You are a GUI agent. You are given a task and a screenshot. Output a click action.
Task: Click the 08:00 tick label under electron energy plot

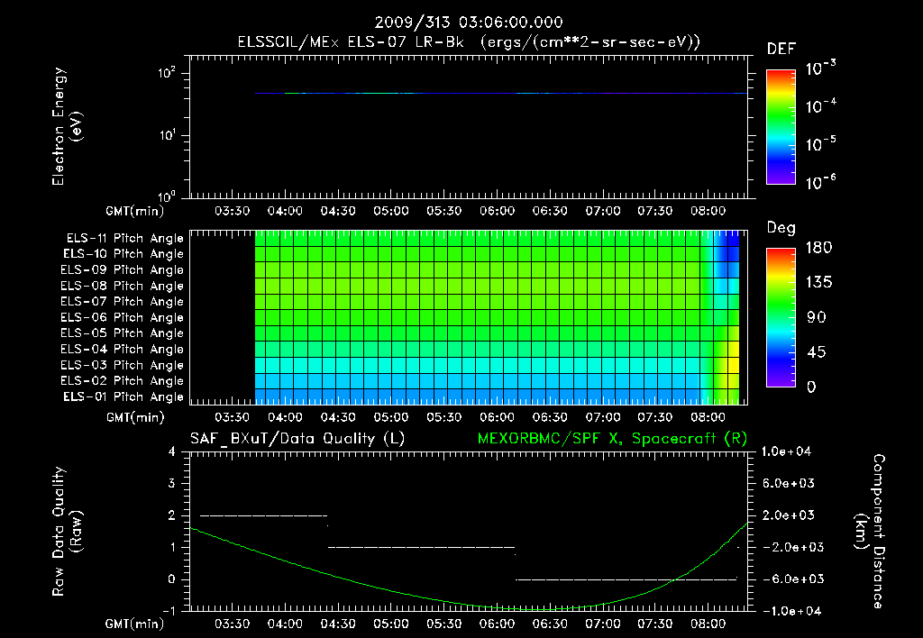(x=708, y=211)
